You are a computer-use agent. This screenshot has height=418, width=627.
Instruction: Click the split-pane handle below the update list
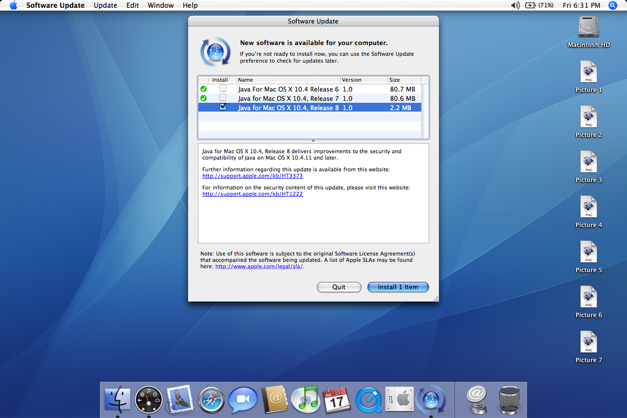click(313, 141)
